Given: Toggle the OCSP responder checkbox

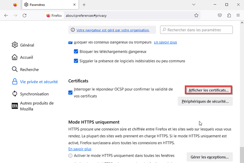Looking at the screenshot, I should (x=71, y=93).
